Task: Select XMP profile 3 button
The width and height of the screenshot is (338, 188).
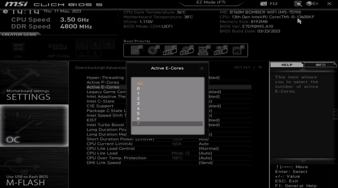Action: [108, 44]
